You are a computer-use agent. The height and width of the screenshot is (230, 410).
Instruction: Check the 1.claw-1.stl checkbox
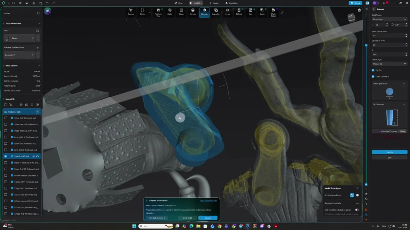click(5, 118)
